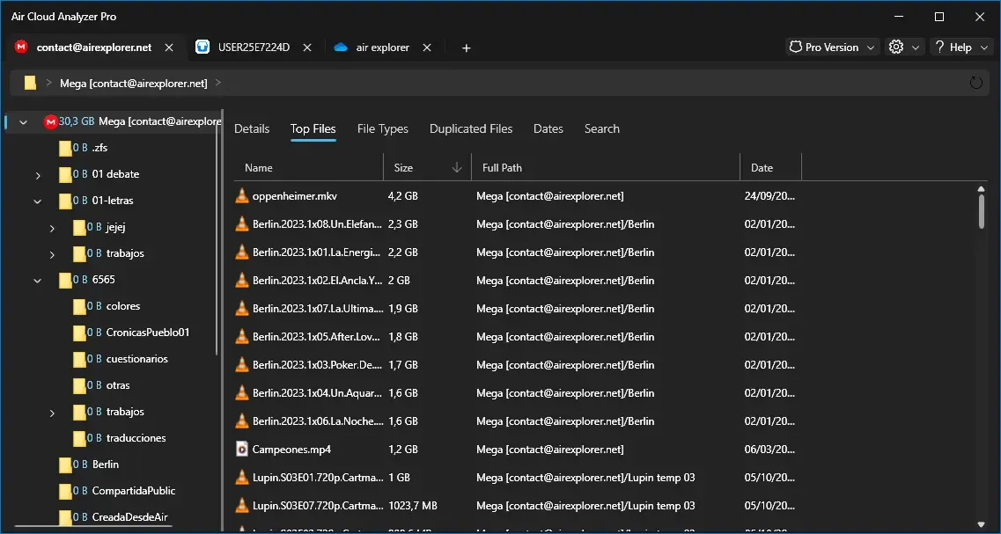Image resolution: width=1001 pixels, height=534 pixels.
Task: Close the air explorer tab
Action: point(427,48)
